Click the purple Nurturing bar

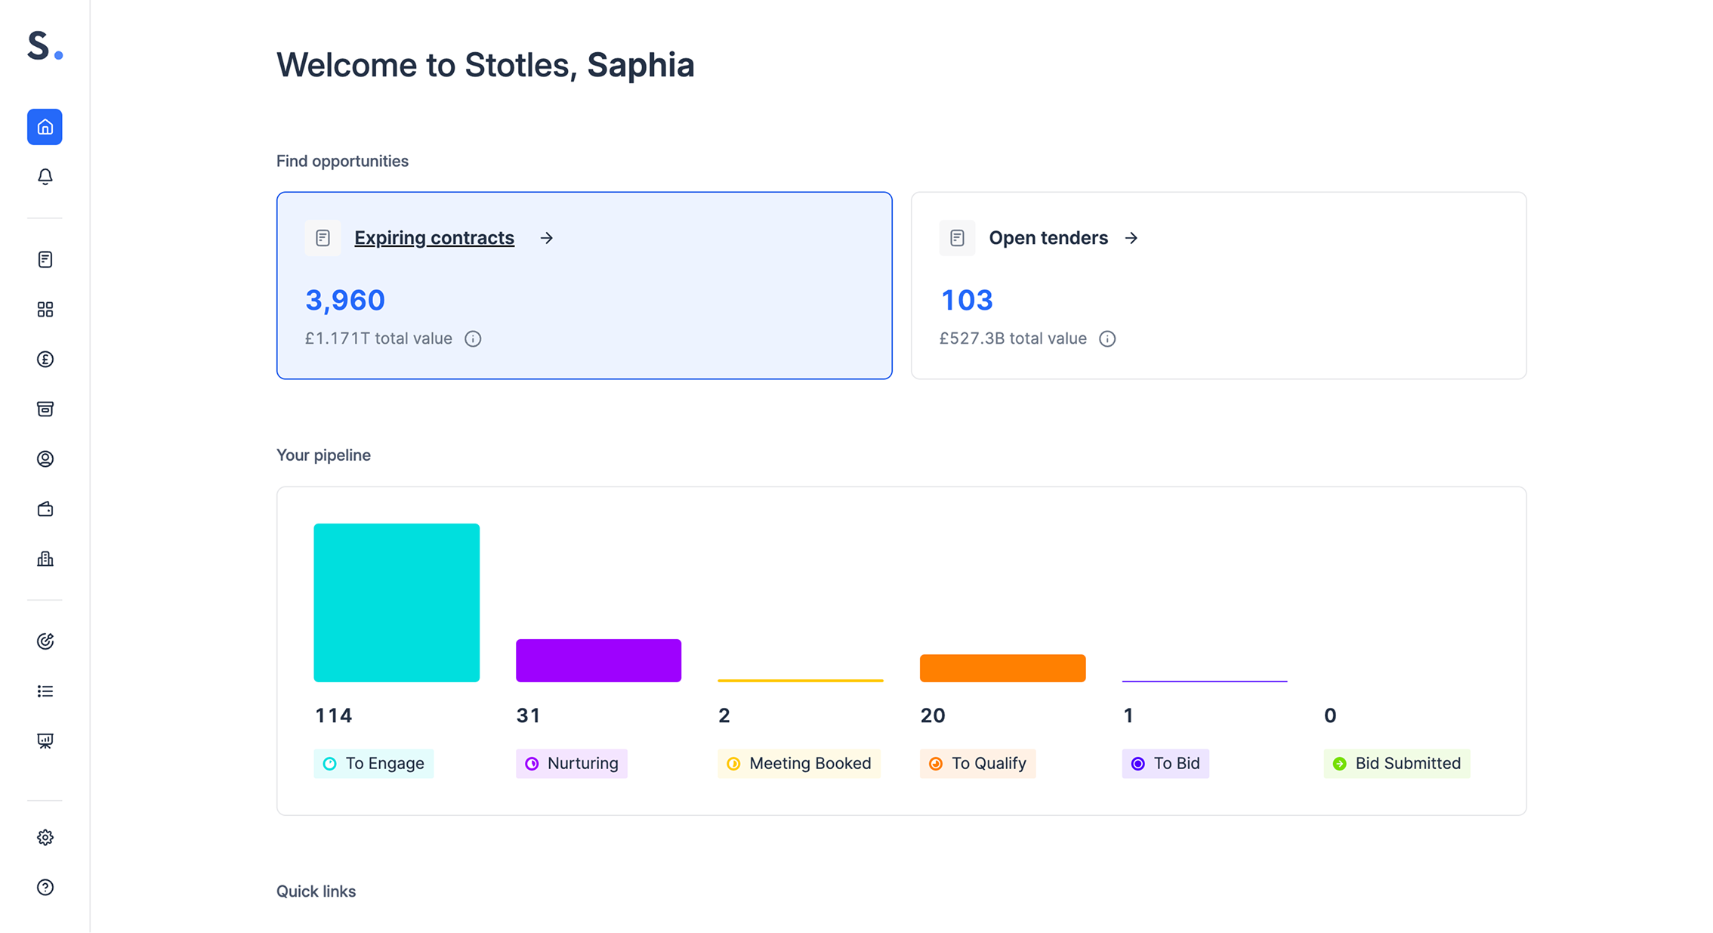point(598,661)
